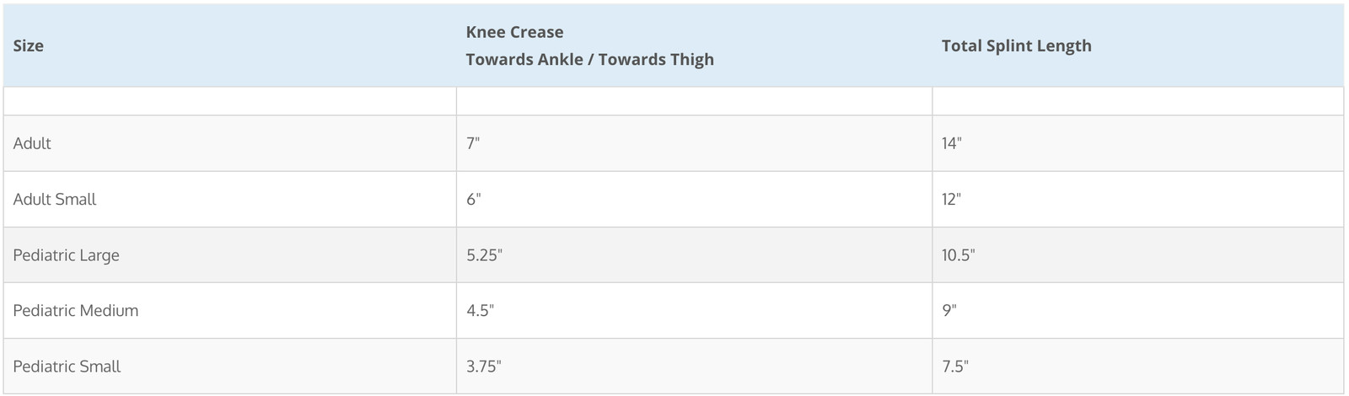
Task: Select the Pediatric Large row label
Action: tap(66, 254)
